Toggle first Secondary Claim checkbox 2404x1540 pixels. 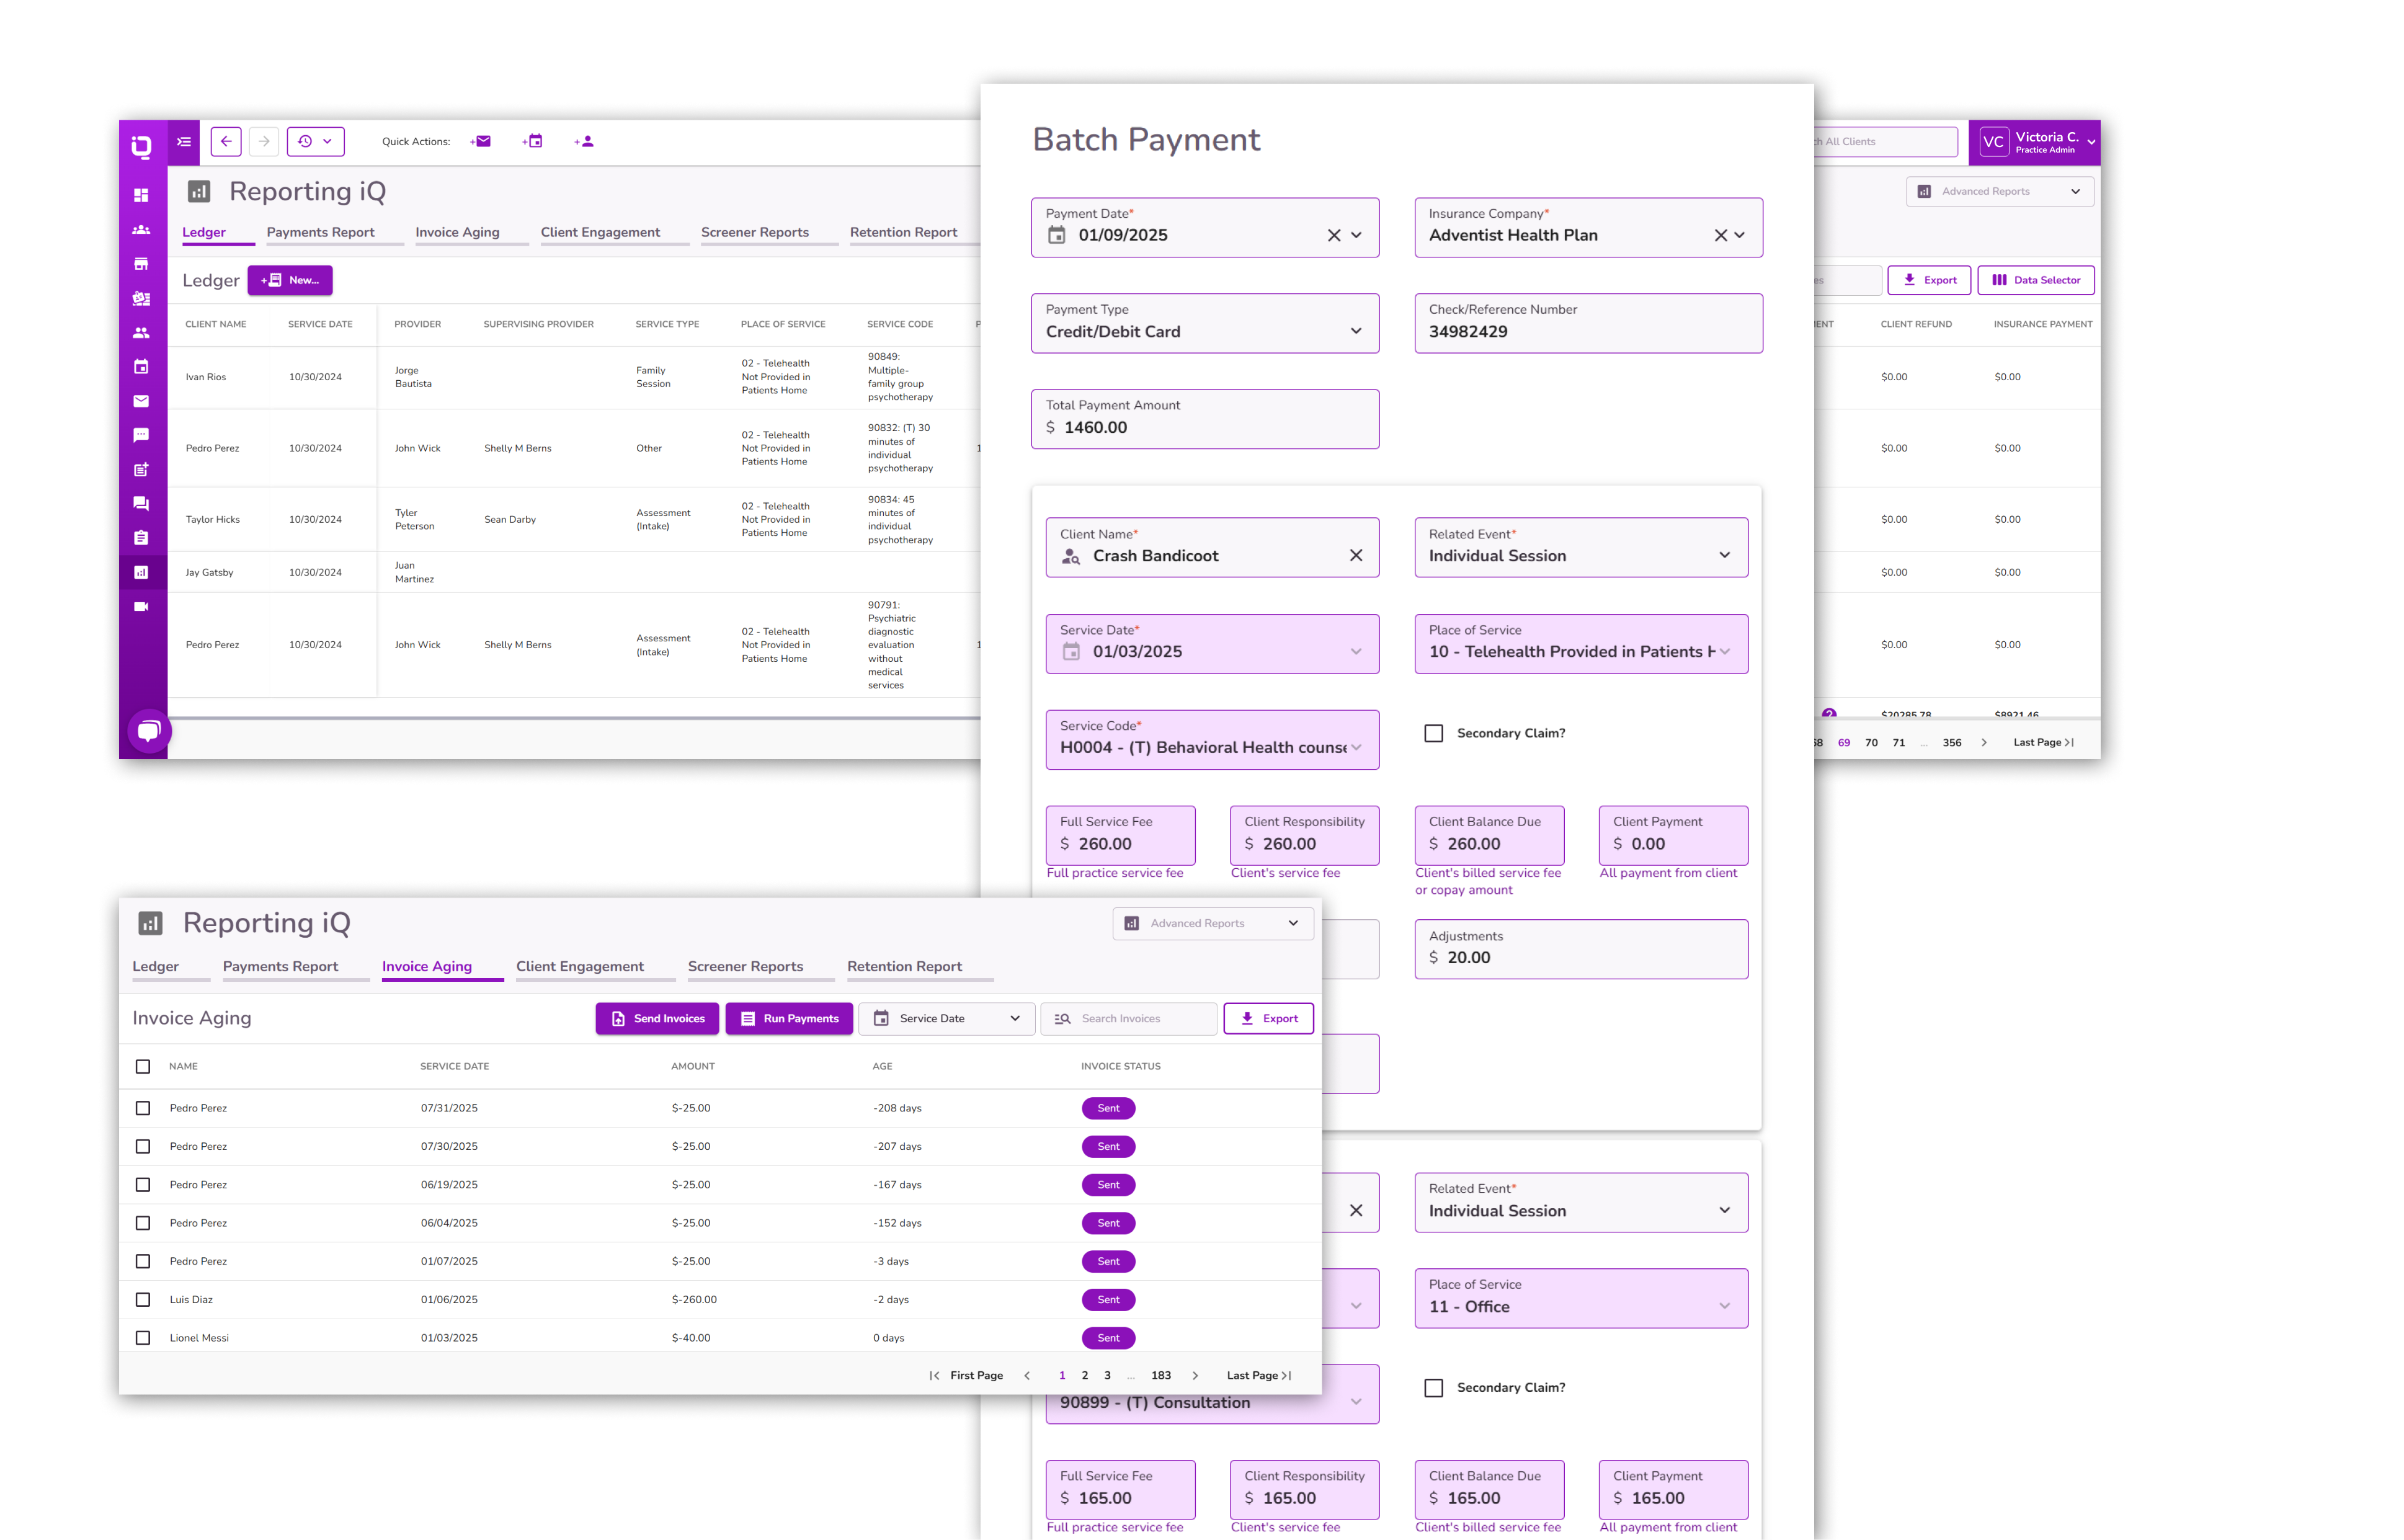click(x=1433, y=733)
